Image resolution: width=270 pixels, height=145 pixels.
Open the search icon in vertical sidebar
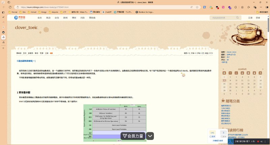(x=3, y=27)
